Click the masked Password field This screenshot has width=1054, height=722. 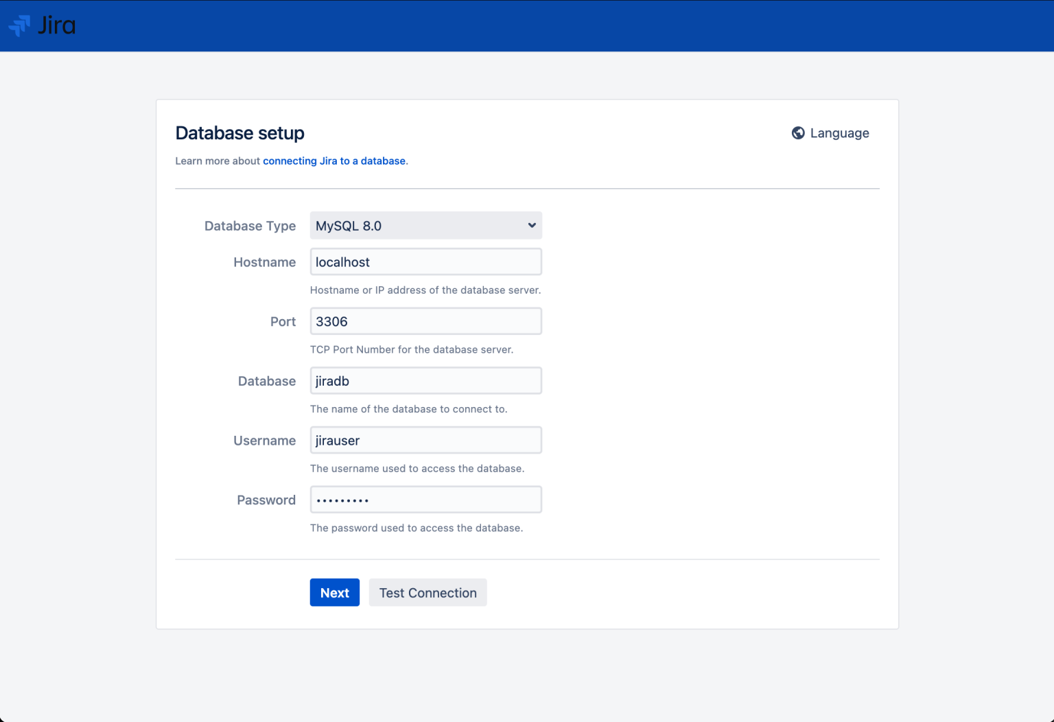(425, 499)
